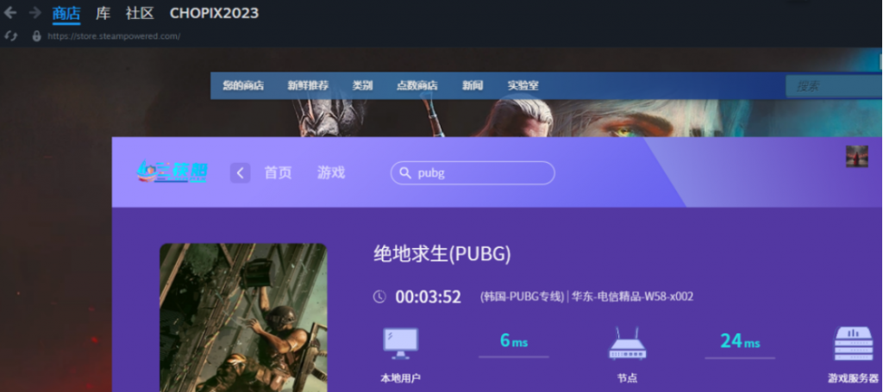The height and width of the screenshot is (392, 883).
Task: Open the 社区 tab
Action: point(140,13)
